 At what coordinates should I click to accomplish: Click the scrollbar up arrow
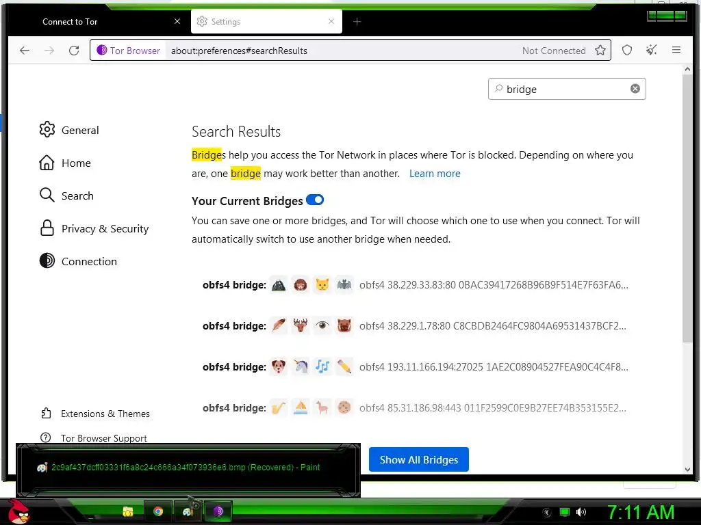[687, 69]
